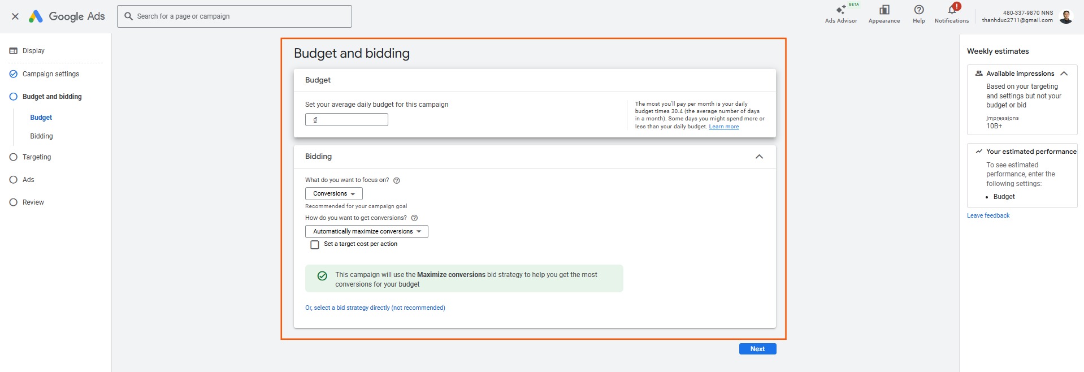The image size is (1084, 372).
Task: Open the Conversions focus dropdown
Action: pyautogui.click(x=333, y=194)
